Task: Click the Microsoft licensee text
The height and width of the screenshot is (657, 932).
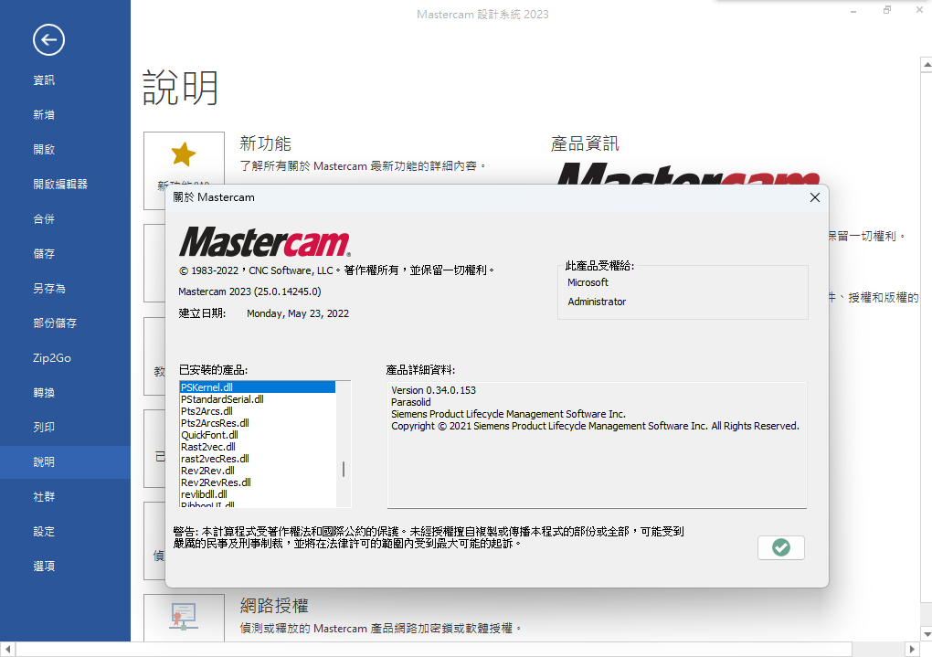Action: pos(588,282)
